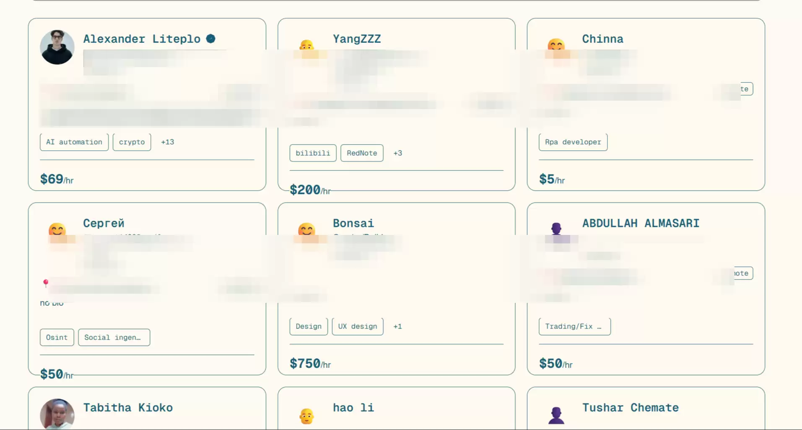802x430 pixels.
Task: Click Tabitha Kioko's profile photo
Action: [57, 414]
